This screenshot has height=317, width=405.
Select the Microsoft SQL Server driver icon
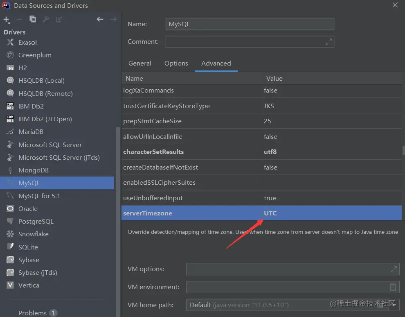tap(10, 144)
